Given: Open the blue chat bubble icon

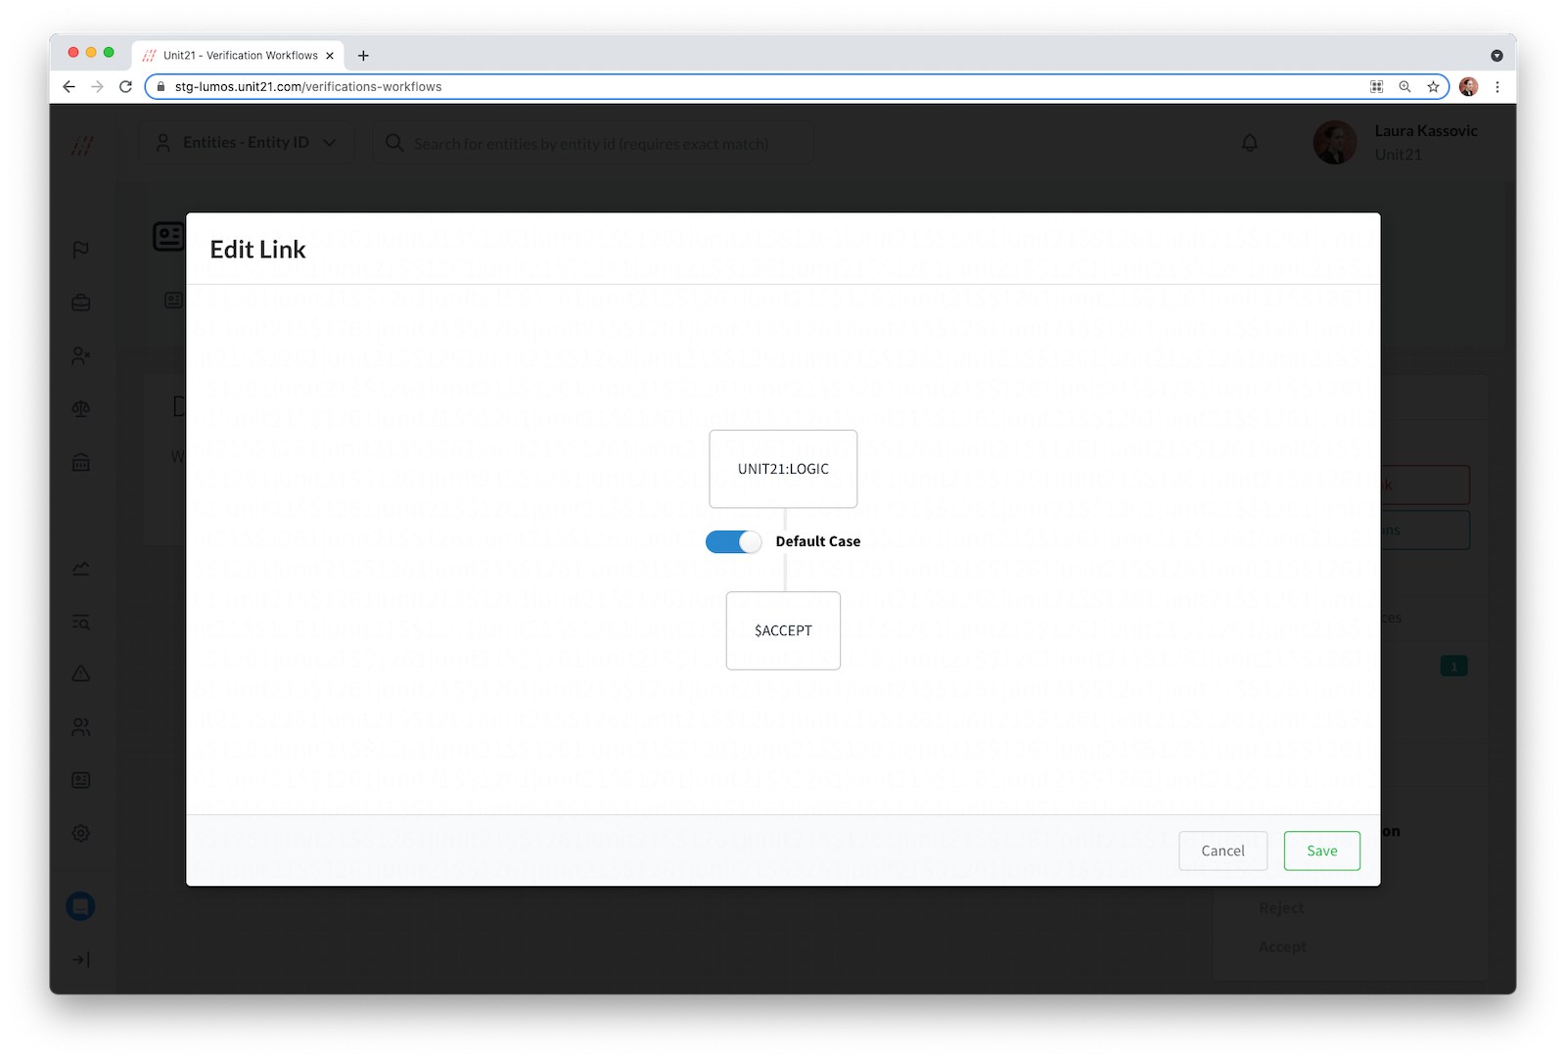Looking at the screenshot, I should [x=80, y=906].
